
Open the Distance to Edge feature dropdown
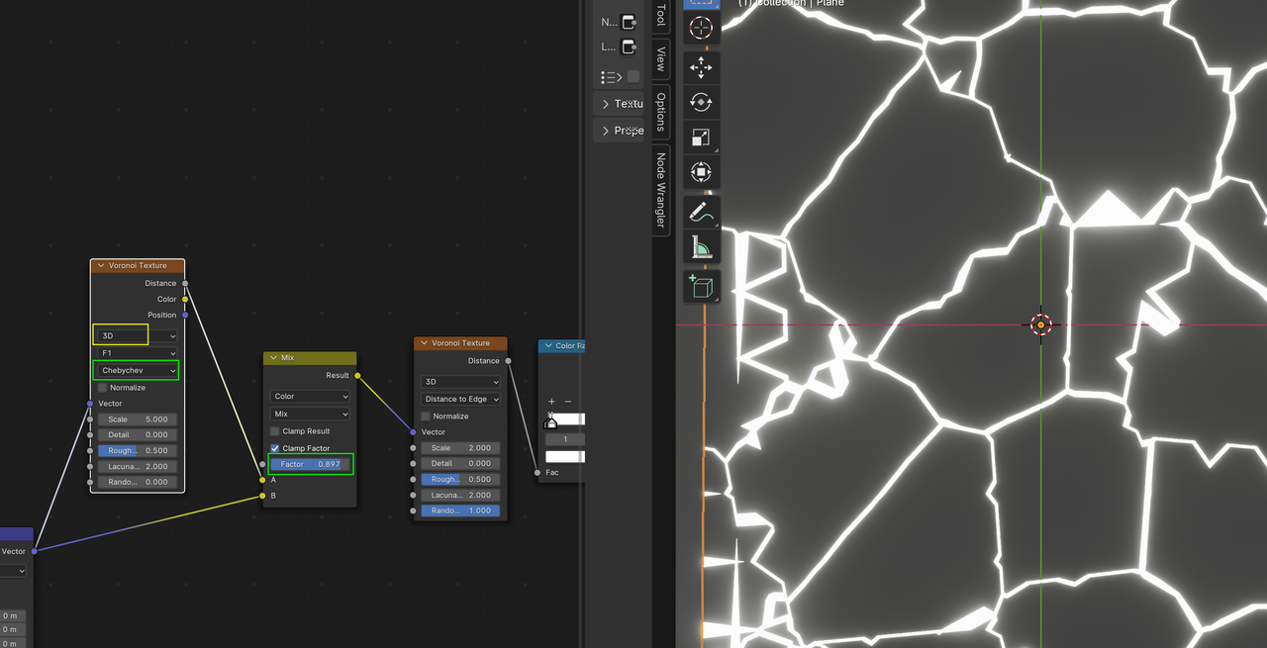pos(460,399)
